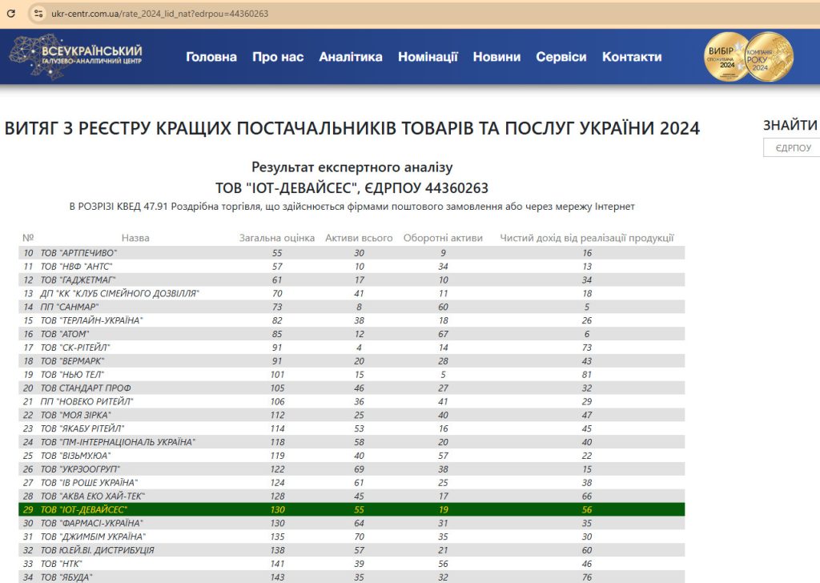This screenshot has height=583, width=820.
Task: Click the page heading ВИТЯГ З РЕЄСТРУ
Action: (352, 128)
